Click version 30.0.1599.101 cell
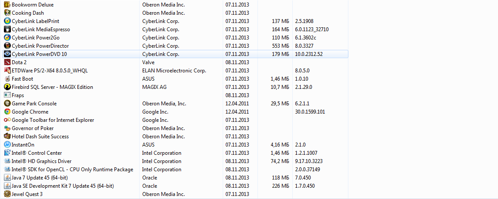 310,112
